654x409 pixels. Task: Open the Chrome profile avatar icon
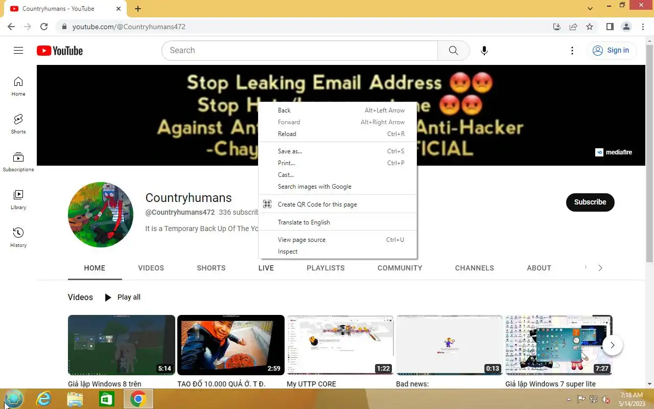[626, 27]
